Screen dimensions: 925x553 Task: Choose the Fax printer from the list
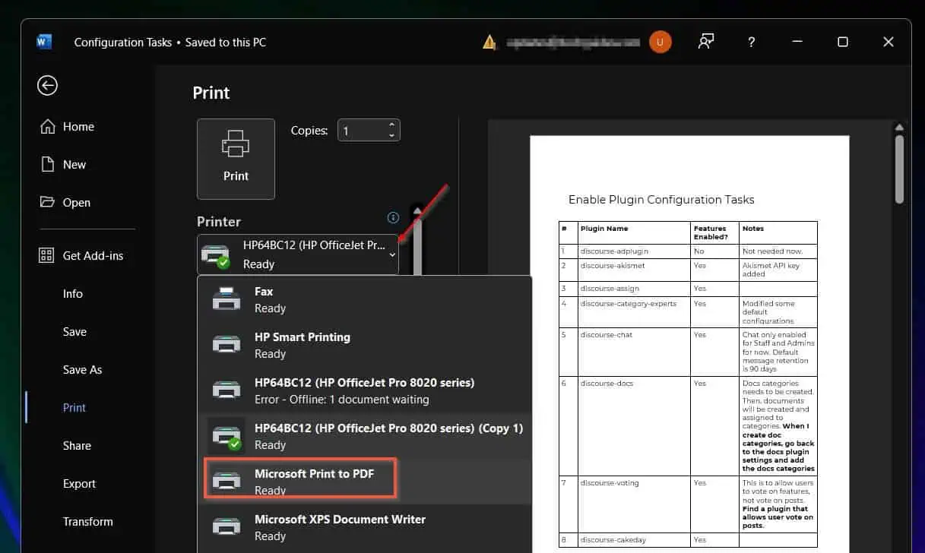(364, 299)
